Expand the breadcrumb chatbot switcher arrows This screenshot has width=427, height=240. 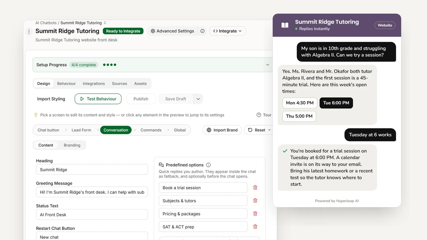(x=105, y=23)
